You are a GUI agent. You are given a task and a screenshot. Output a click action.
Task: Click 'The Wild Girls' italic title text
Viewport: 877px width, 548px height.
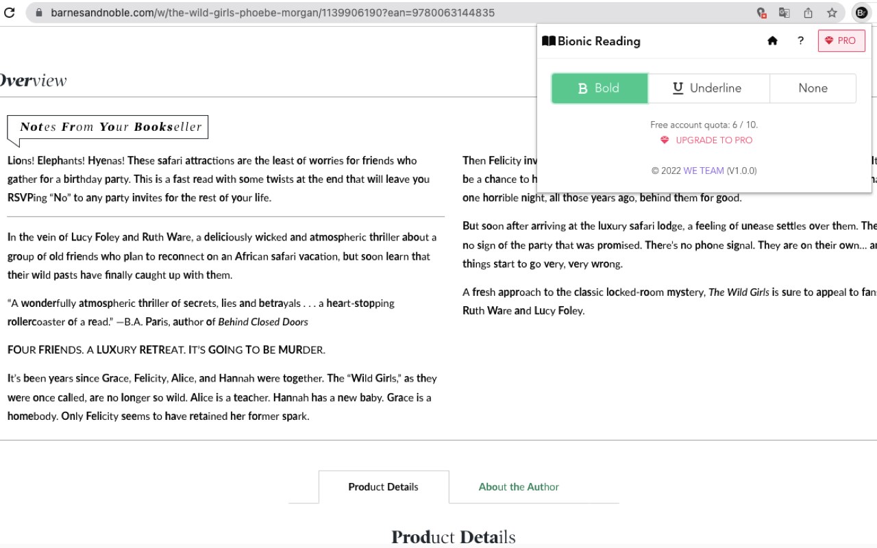click(x=739, y=292)
